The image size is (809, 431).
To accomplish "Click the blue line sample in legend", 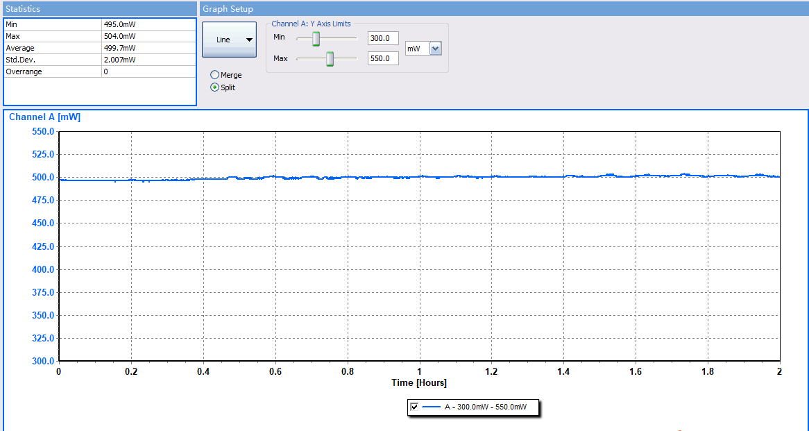I will (x=431, y=407).
